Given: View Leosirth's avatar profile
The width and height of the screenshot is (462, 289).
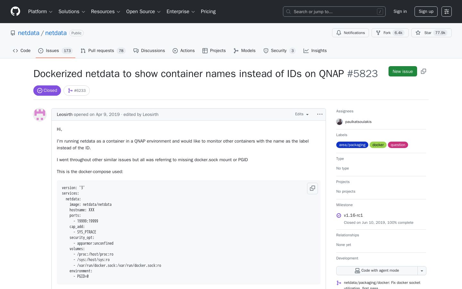Looking at the screenshot, I should point(40,115).
